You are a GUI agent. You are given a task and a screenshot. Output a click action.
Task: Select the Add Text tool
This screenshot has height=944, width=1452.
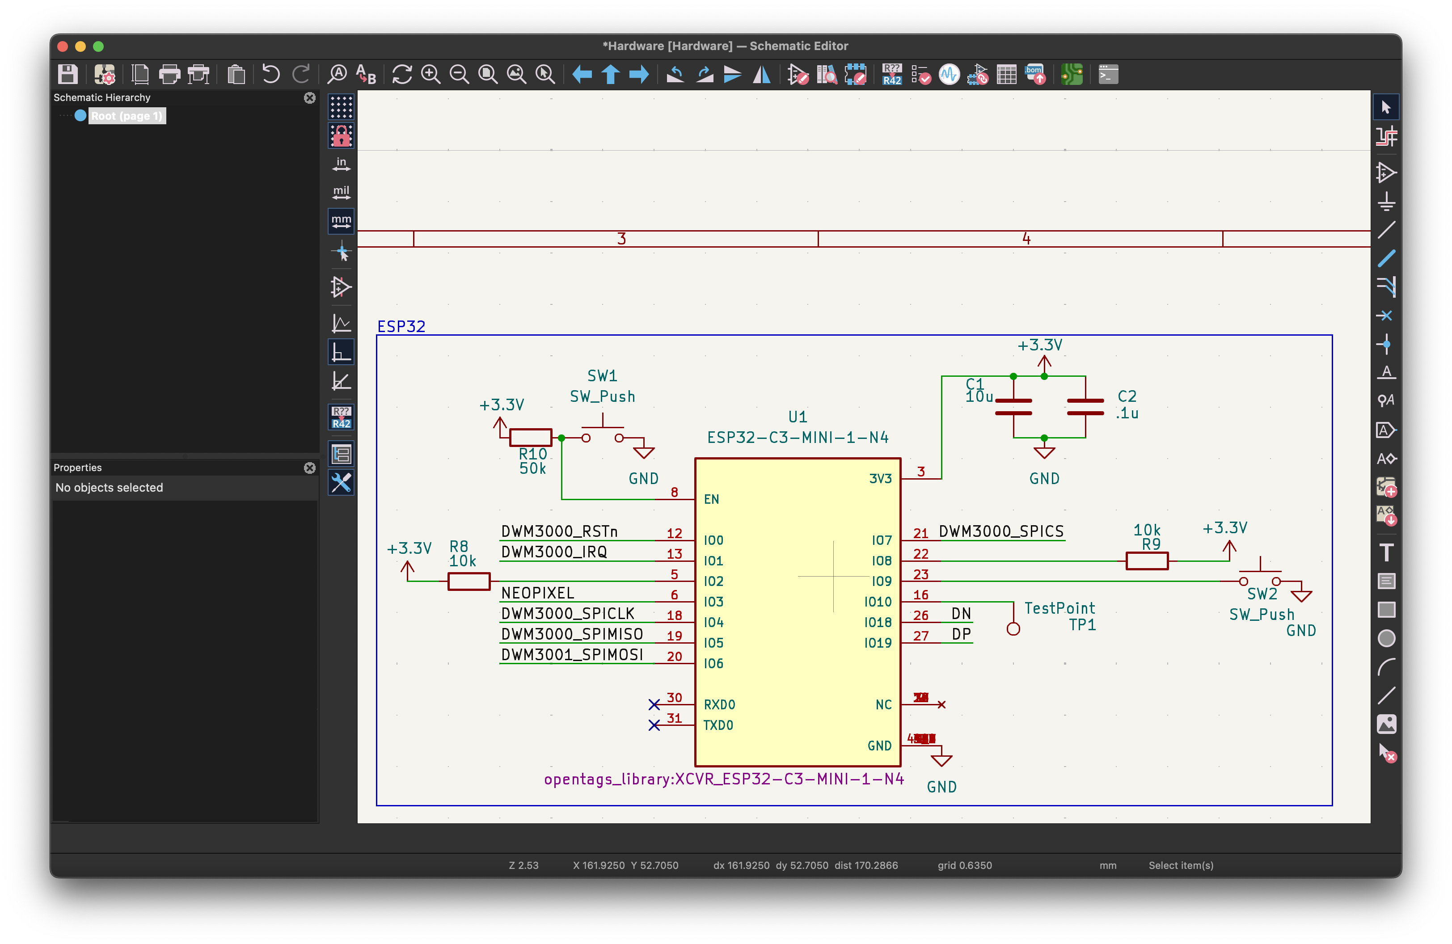pos(1386,552)
